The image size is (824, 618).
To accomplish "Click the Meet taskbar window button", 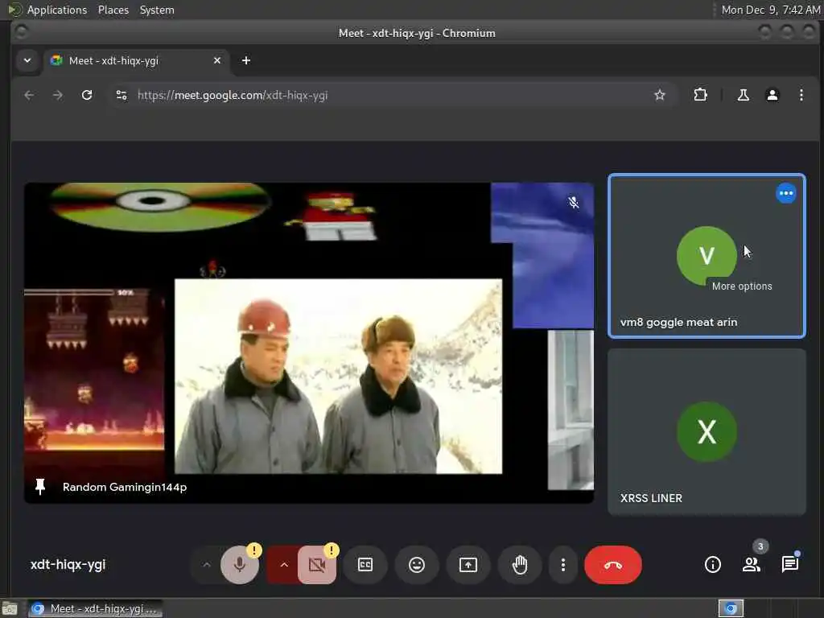I will click(x=95, y=608).
